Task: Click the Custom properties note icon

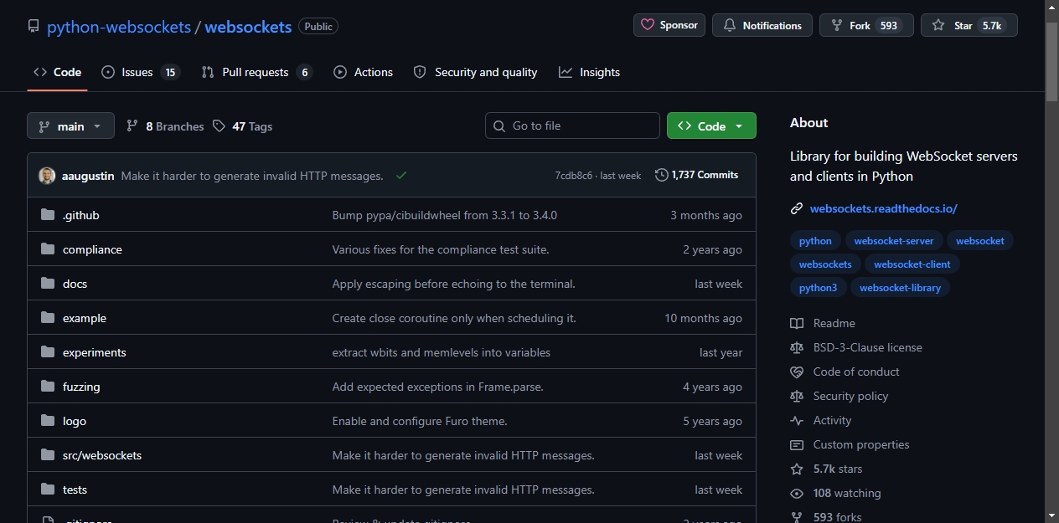Action: (x=797, y=444)
